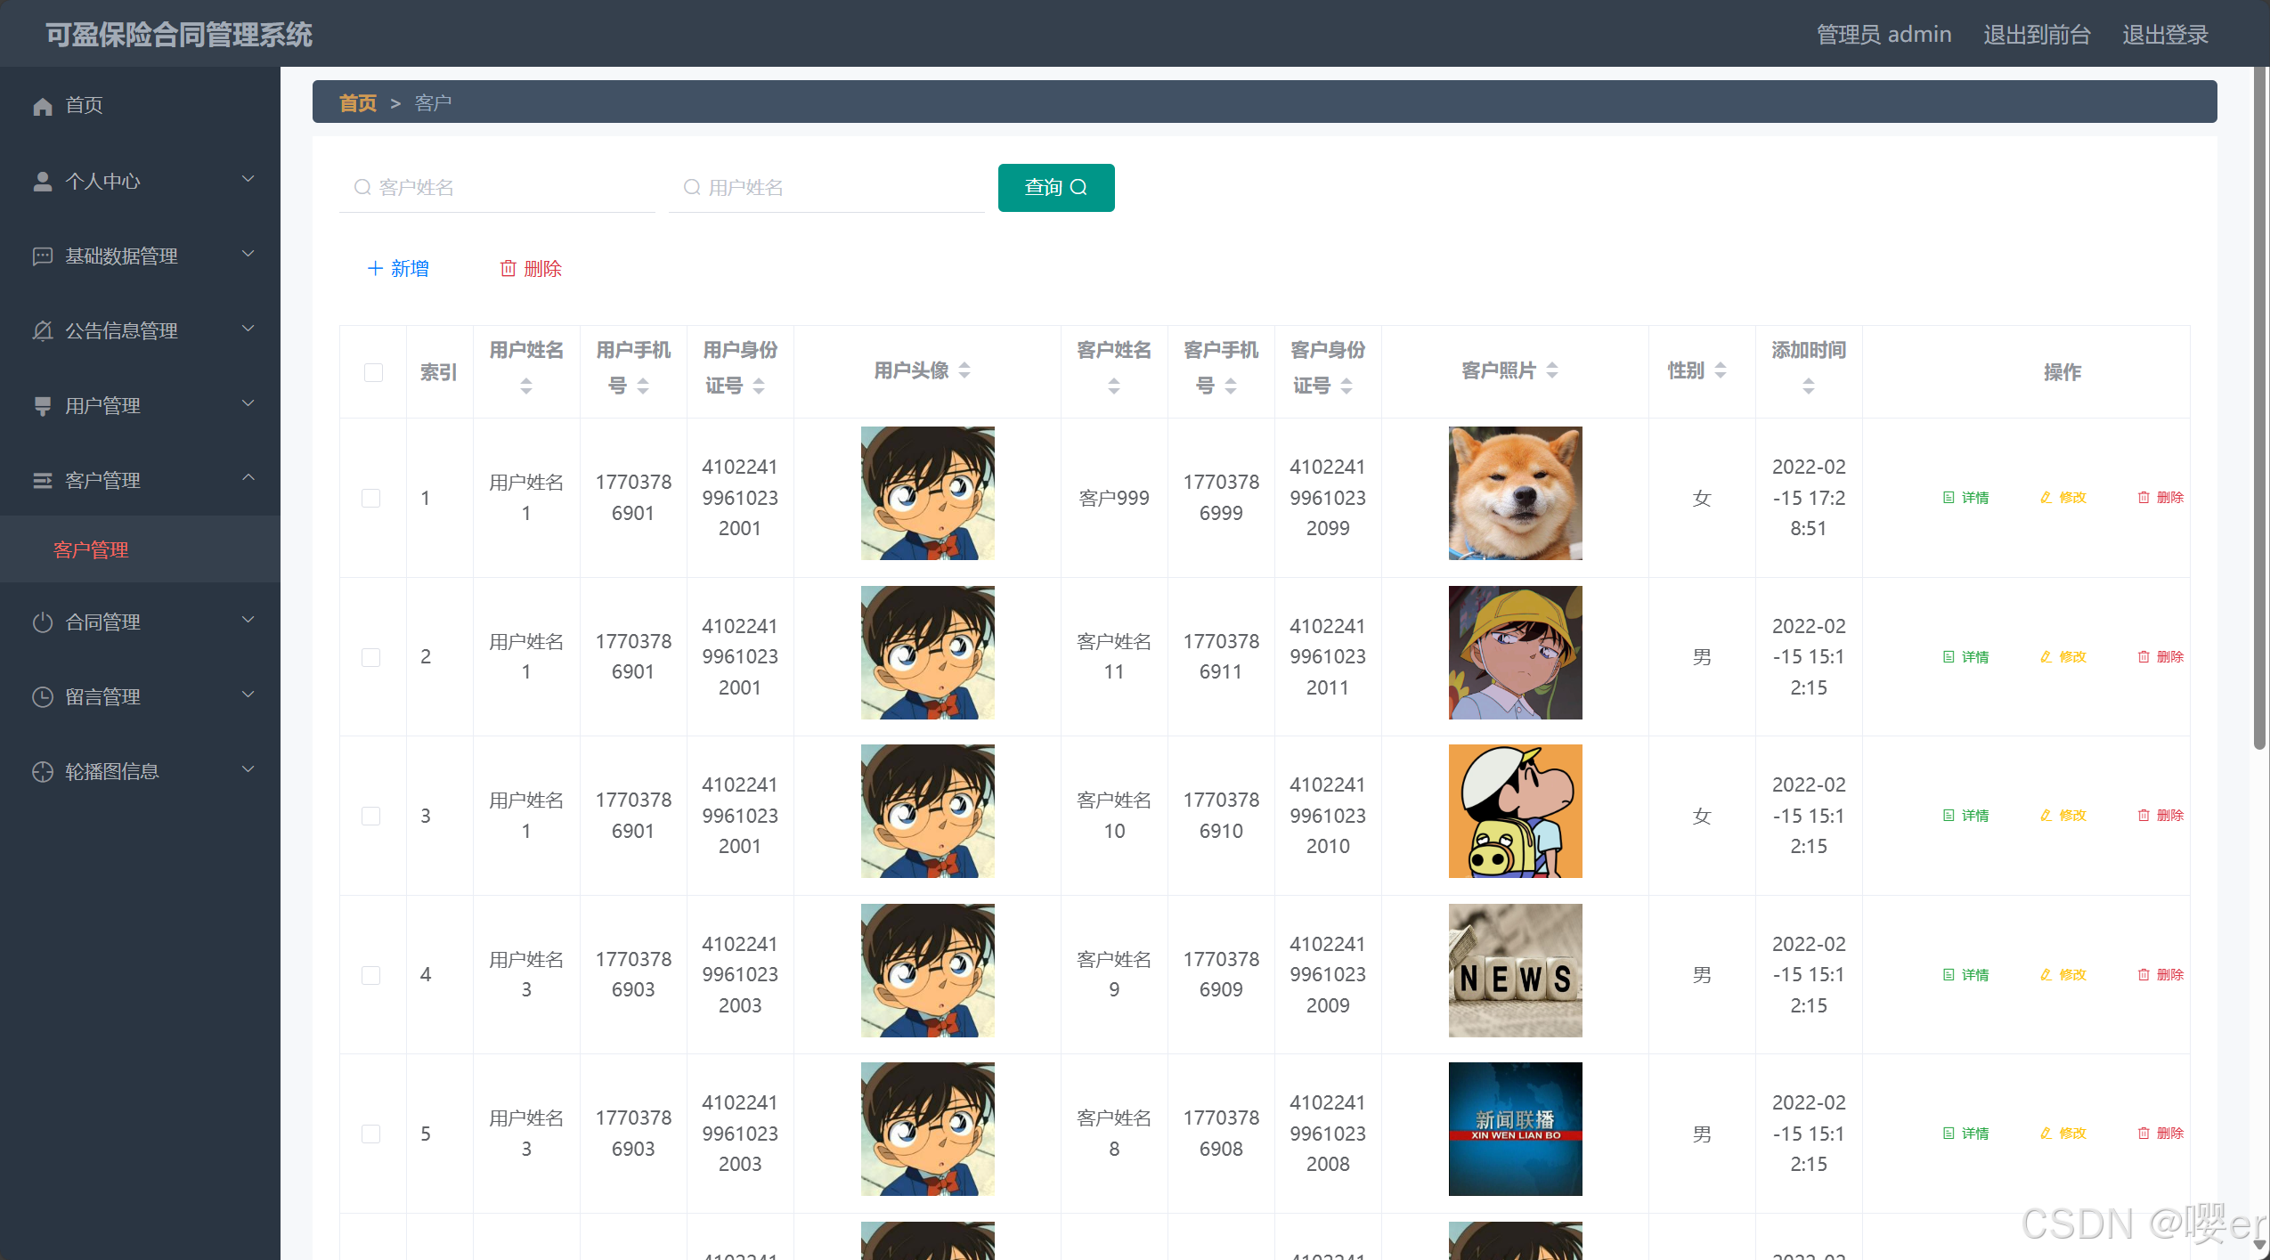Click 详情 on row 2

coord(1967,656)
